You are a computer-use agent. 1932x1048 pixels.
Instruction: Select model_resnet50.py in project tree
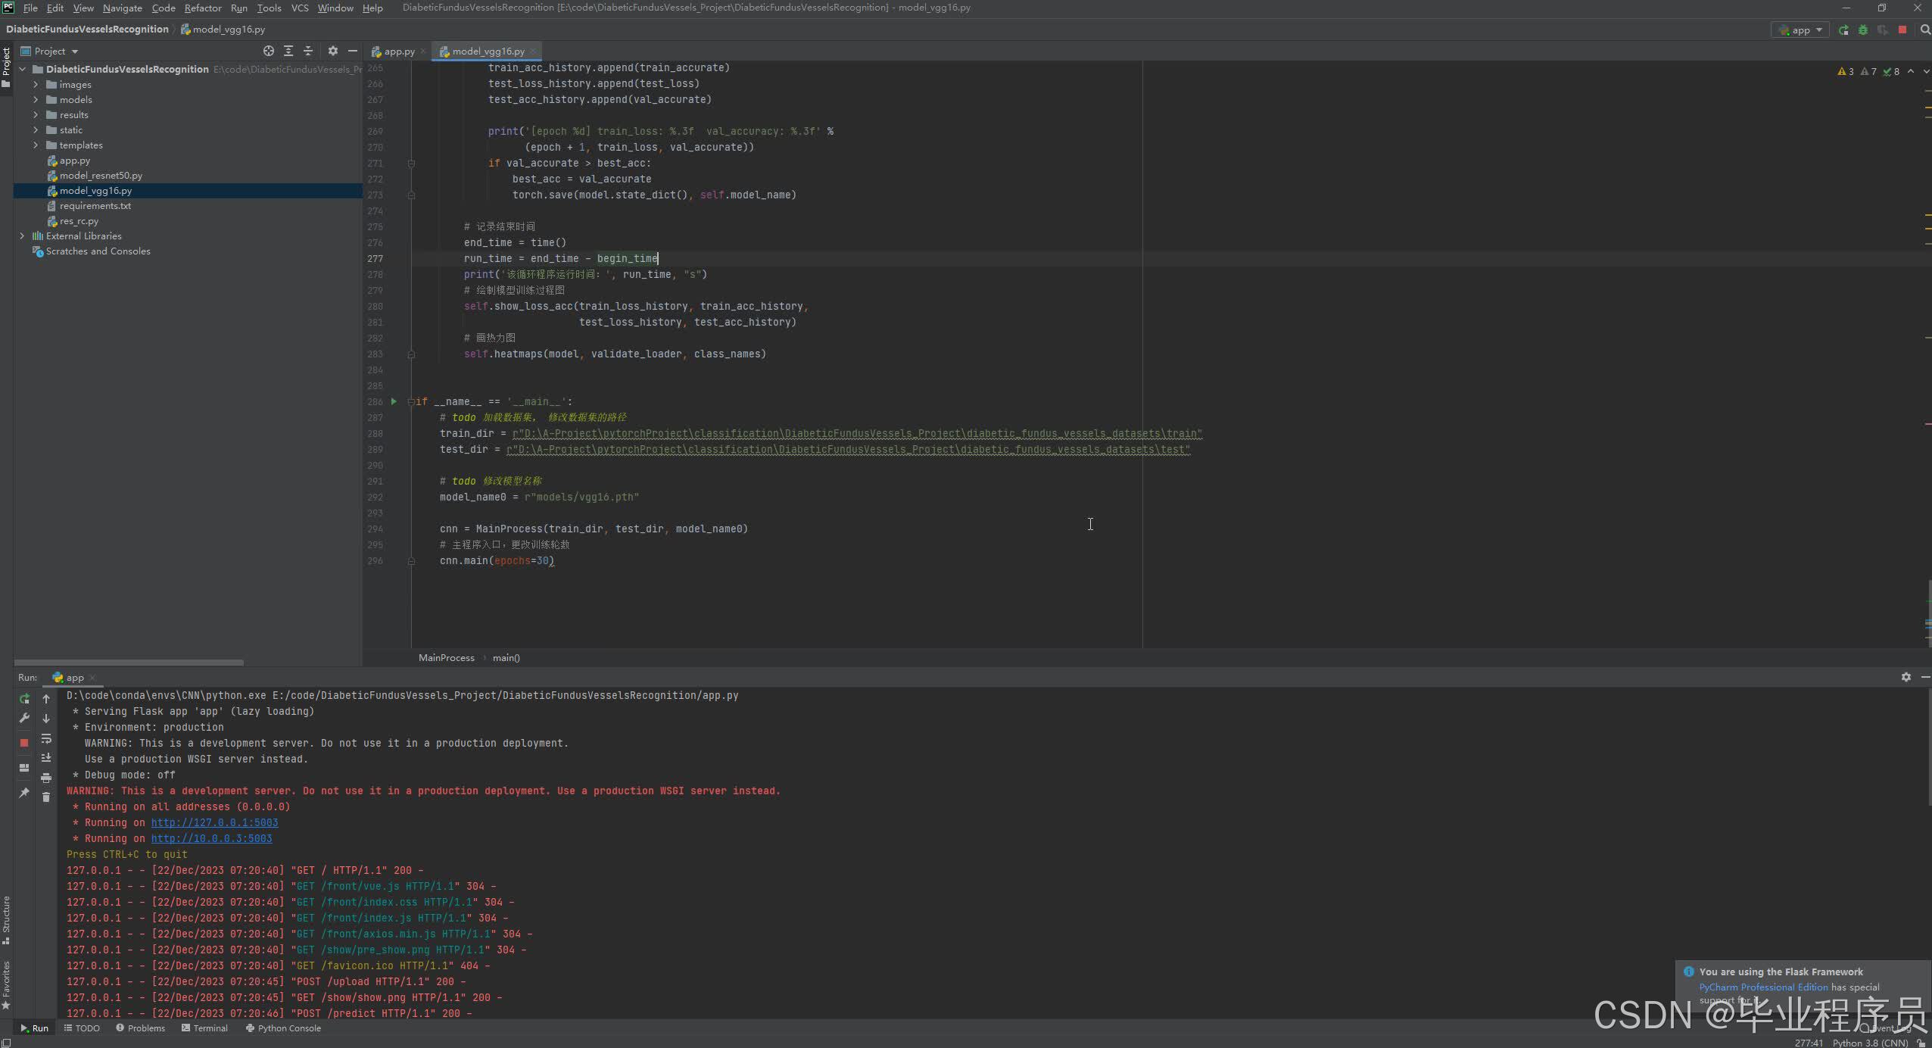[x=101, y=176]
